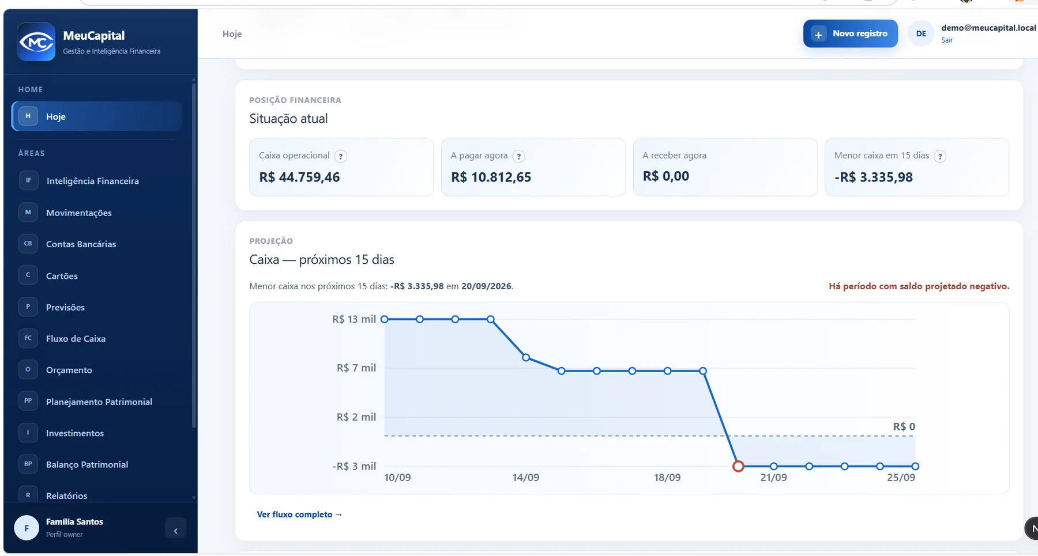Open help icon next to Caixa operacional
The width and height of the screenshot is (1038, 556).
pyautogui.click(x=341, y=156)
